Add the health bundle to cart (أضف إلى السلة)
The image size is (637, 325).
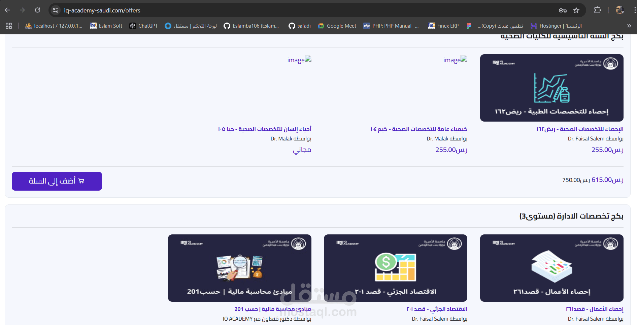tap(57, 181)
